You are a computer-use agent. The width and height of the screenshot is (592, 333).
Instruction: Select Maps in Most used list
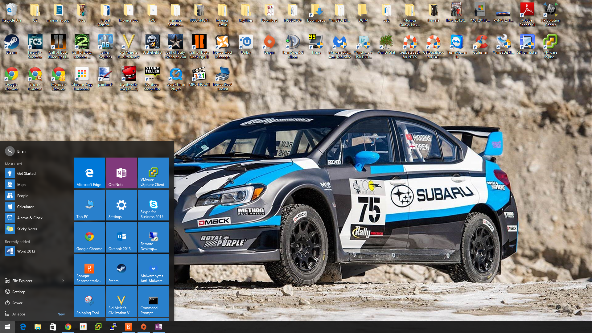point(36,184)
